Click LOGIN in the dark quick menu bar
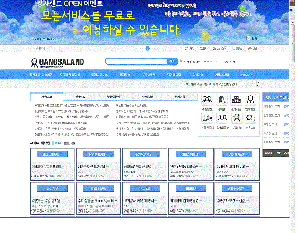 (x=268, y=153)
